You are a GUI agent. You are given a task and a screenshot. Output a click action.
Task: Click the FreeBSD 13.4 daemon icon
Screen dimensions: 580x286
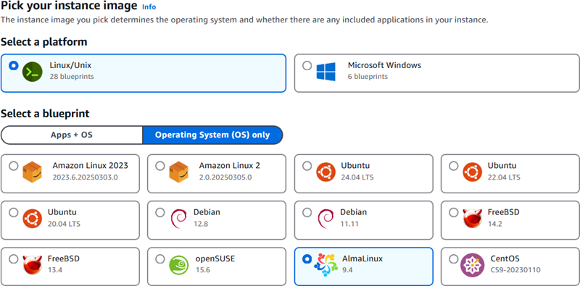point(32,265)
